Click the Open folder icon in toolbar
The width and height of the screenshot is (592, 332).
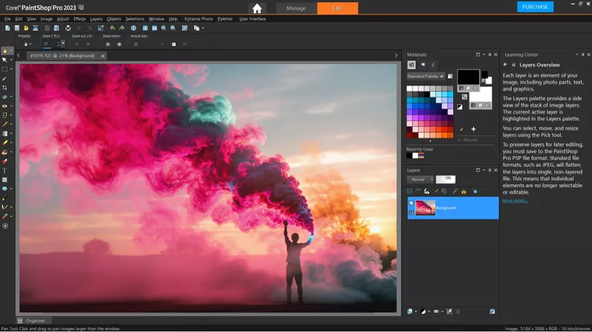(x=26, y=28)
